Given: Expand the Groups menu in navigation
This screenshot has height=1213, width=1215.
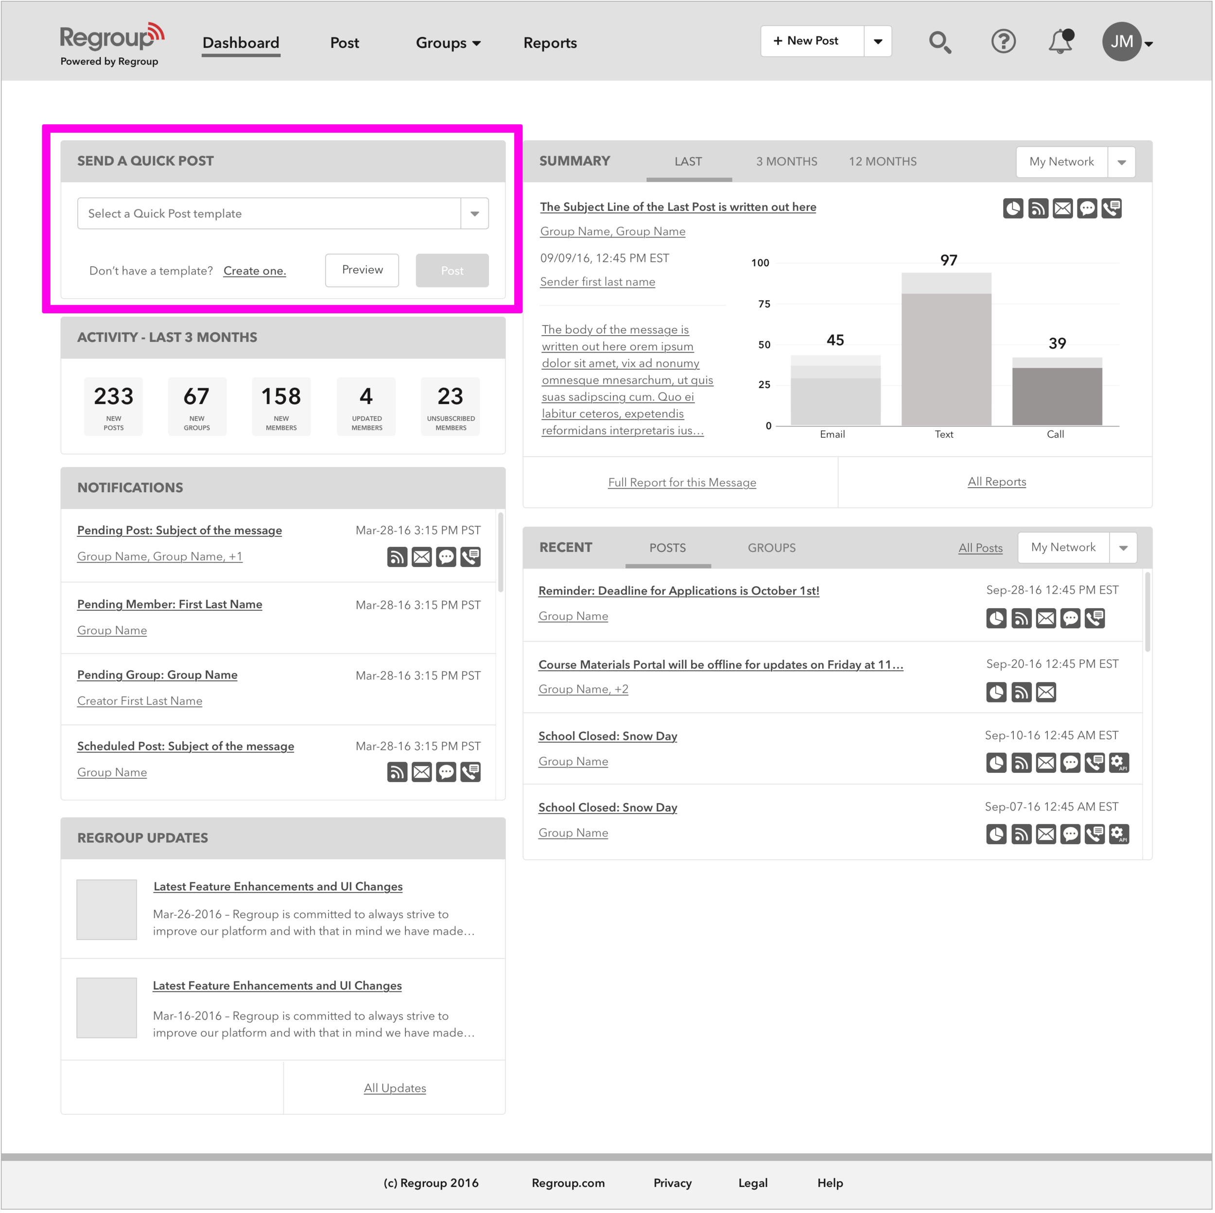Looking at the screenshot, I should (x=449, y=43).
